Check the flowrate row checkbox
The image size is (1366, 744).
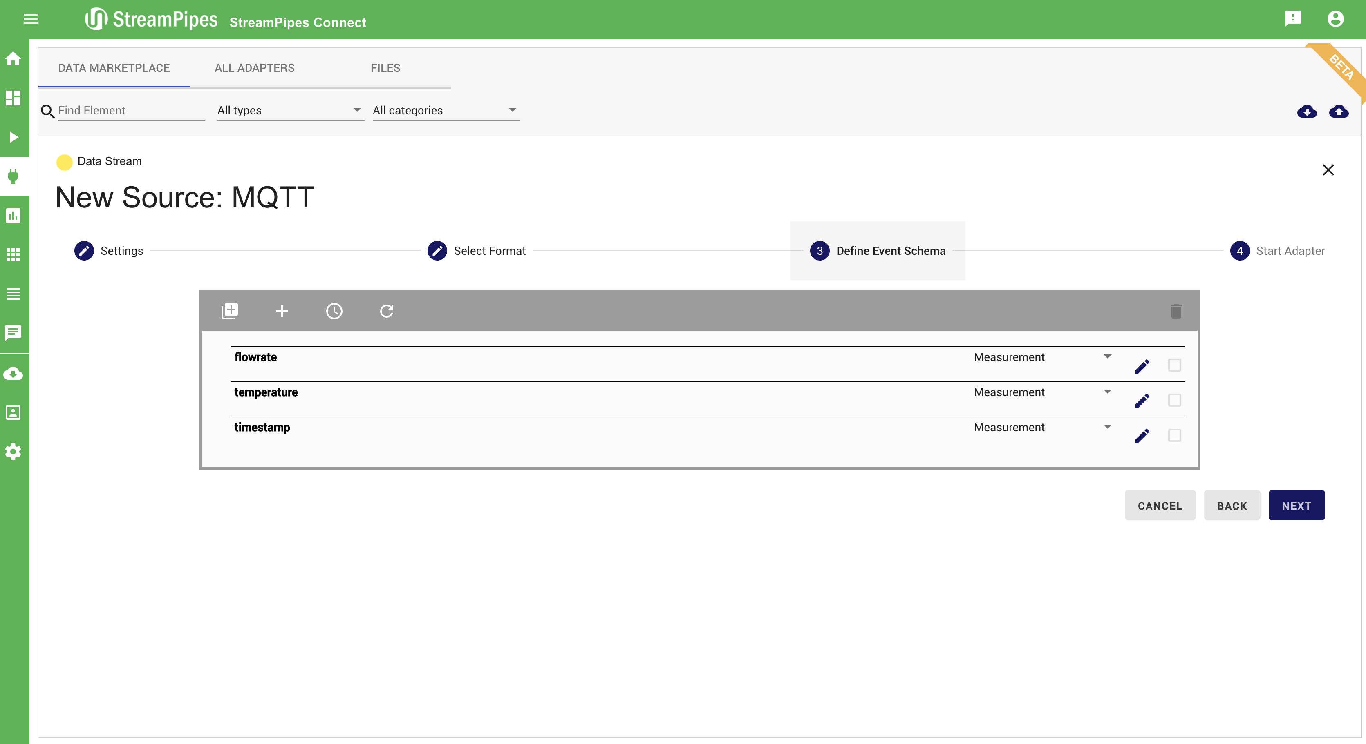[x=1174, y=365]
